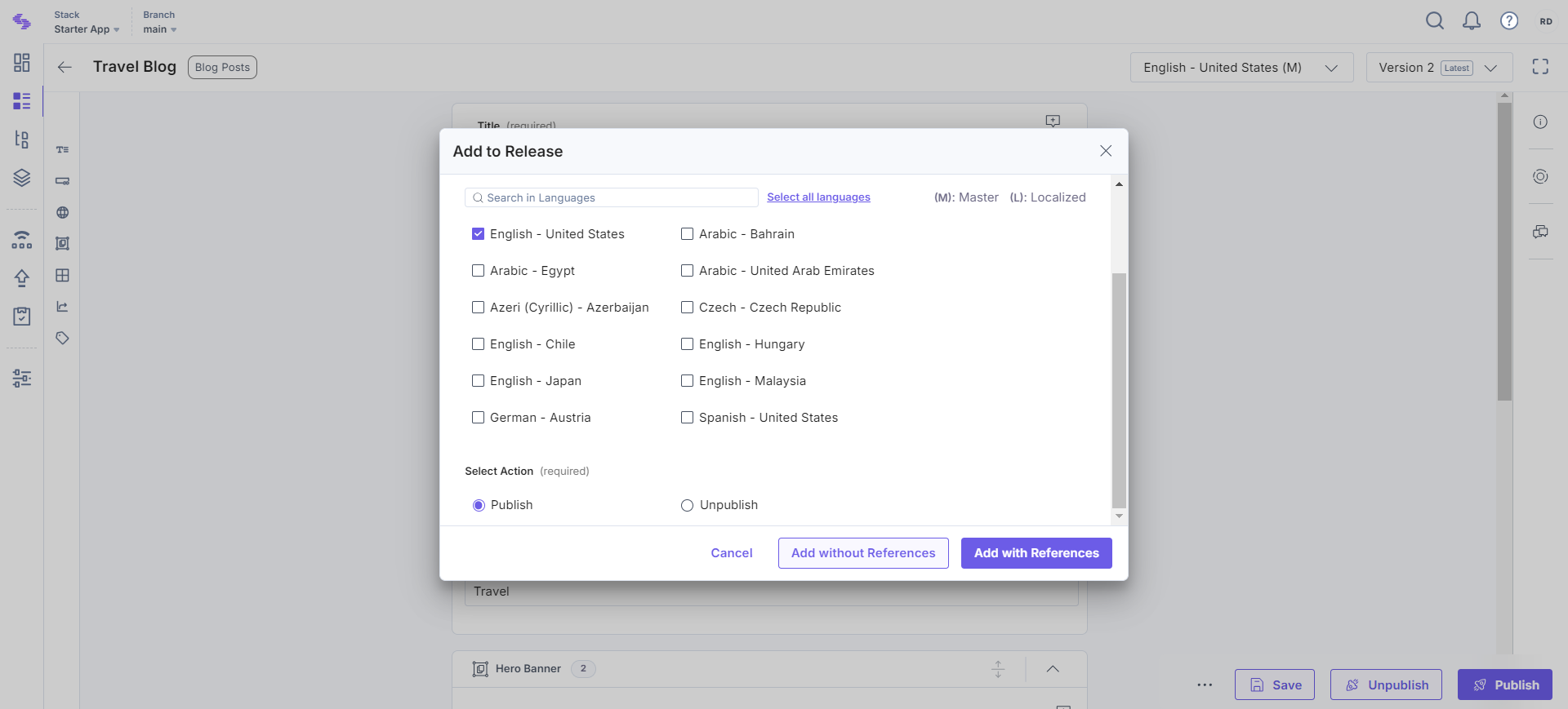Image resolution: width=1568 pixels, height=709 pixels.
Task: Click the page vertical scrollbar thumb
Action: pyautogui.click(x=1504, y=251)
